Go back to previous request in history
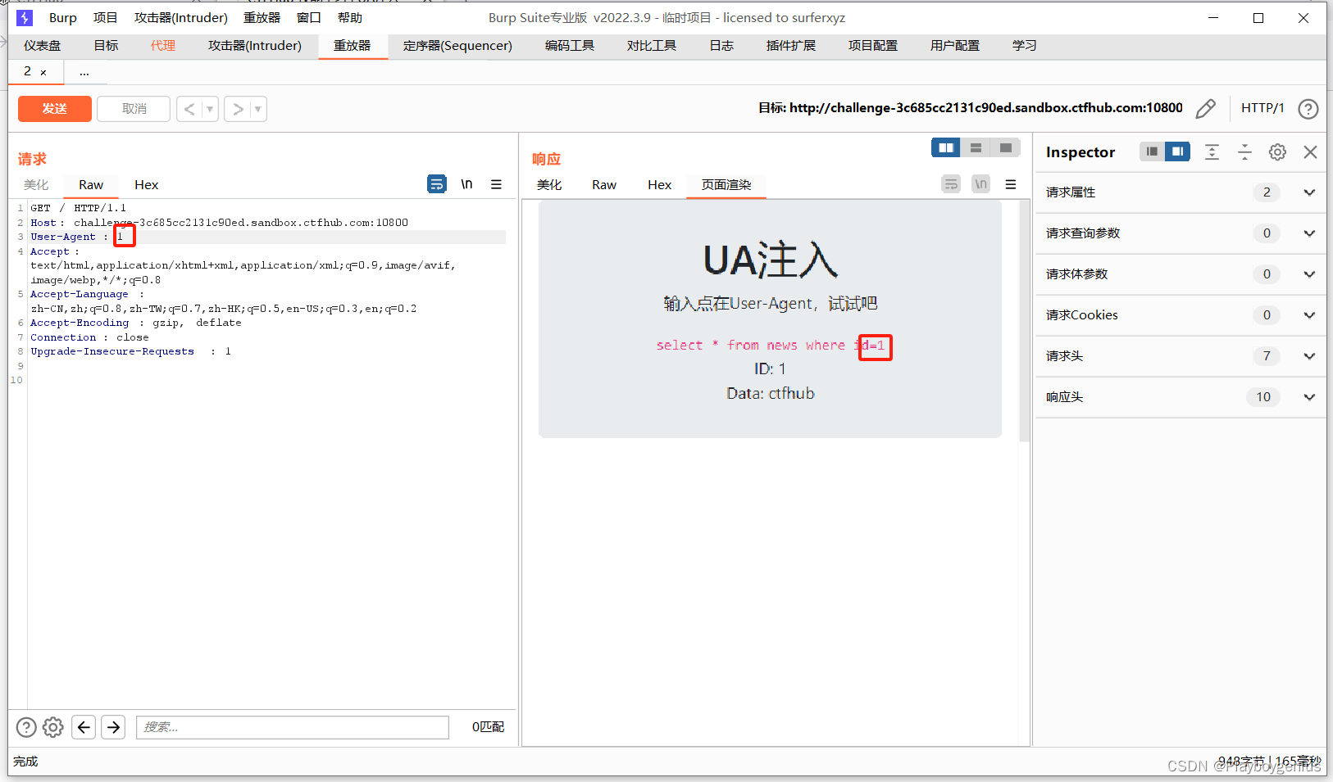Viewport: 1333px width, 782px height. 189,109
